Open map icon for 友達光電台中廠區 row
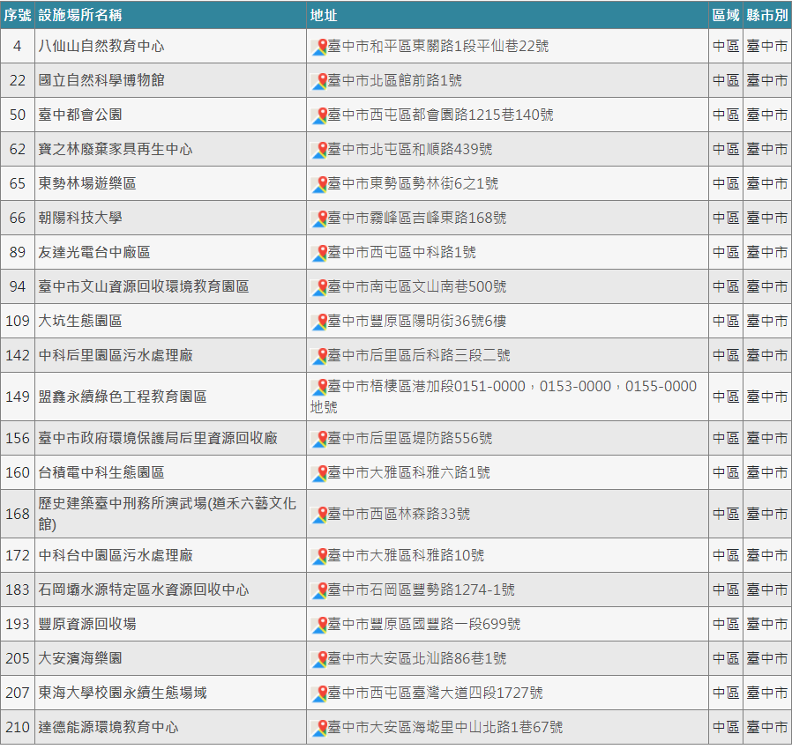 (319, 253)
